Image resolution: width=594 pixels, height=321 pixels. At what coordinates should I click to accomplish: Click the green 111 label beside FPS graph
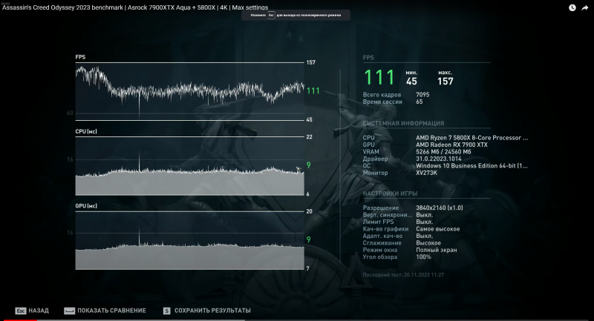313,90
